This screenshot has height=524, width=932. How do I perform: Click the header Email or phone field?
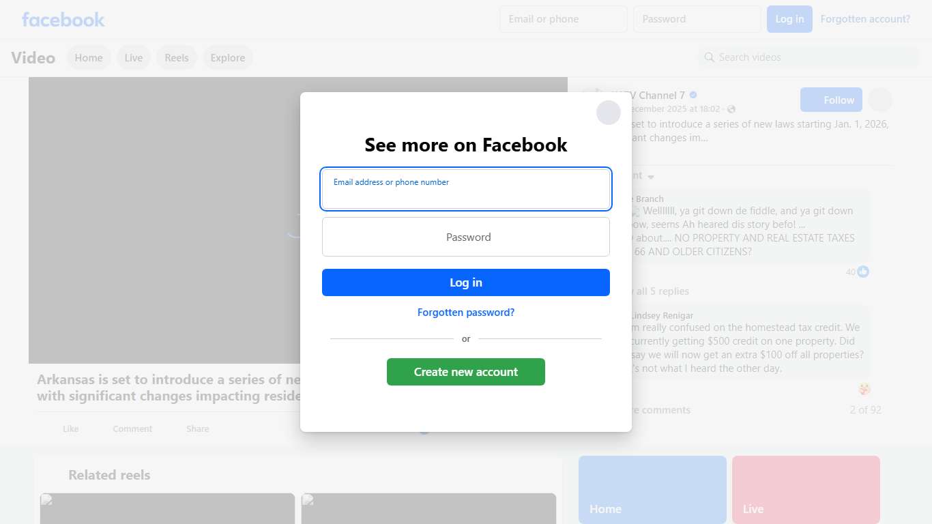click(x=564, y=19)
